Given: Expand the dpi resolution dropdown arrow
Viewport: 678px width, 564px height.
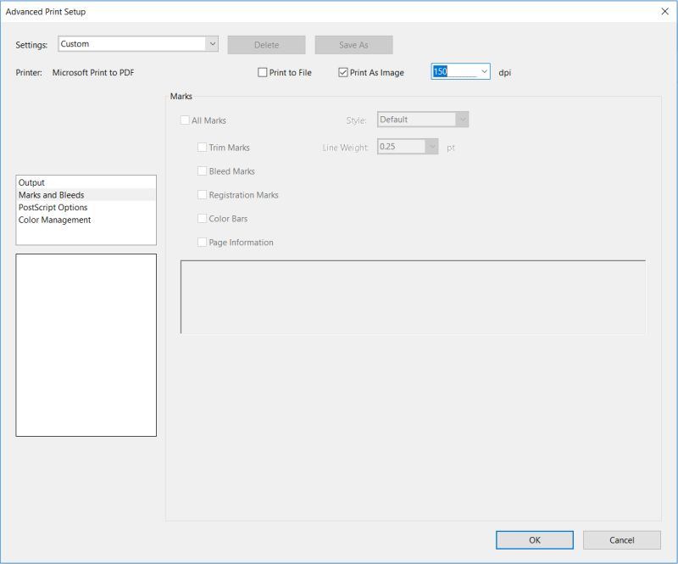Looking at the screenshot, I should tap(484, 71).
